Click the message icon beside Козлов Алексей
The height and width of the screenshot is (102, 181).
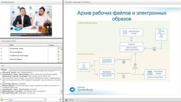1,93
